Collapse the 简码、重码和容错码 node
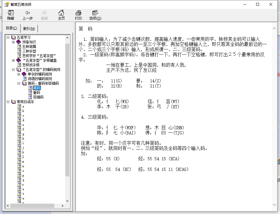 19,83
